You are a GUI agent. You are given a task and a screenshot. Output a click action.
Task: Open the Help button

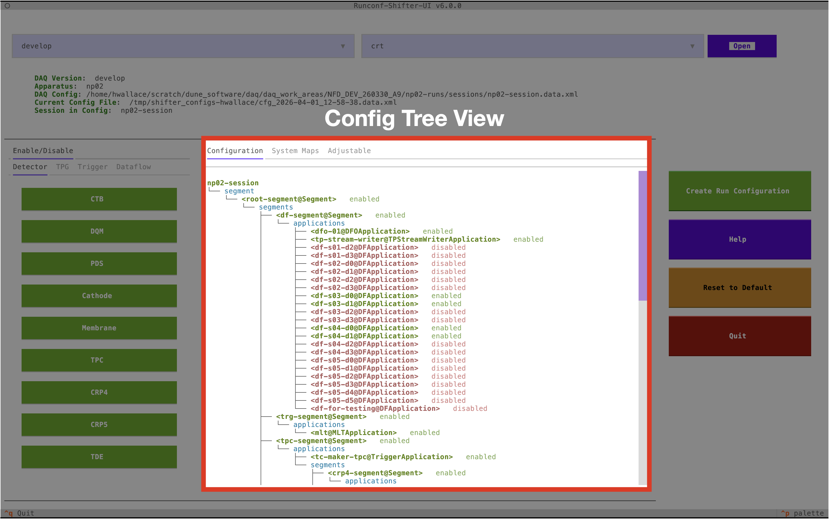(740, 240)
